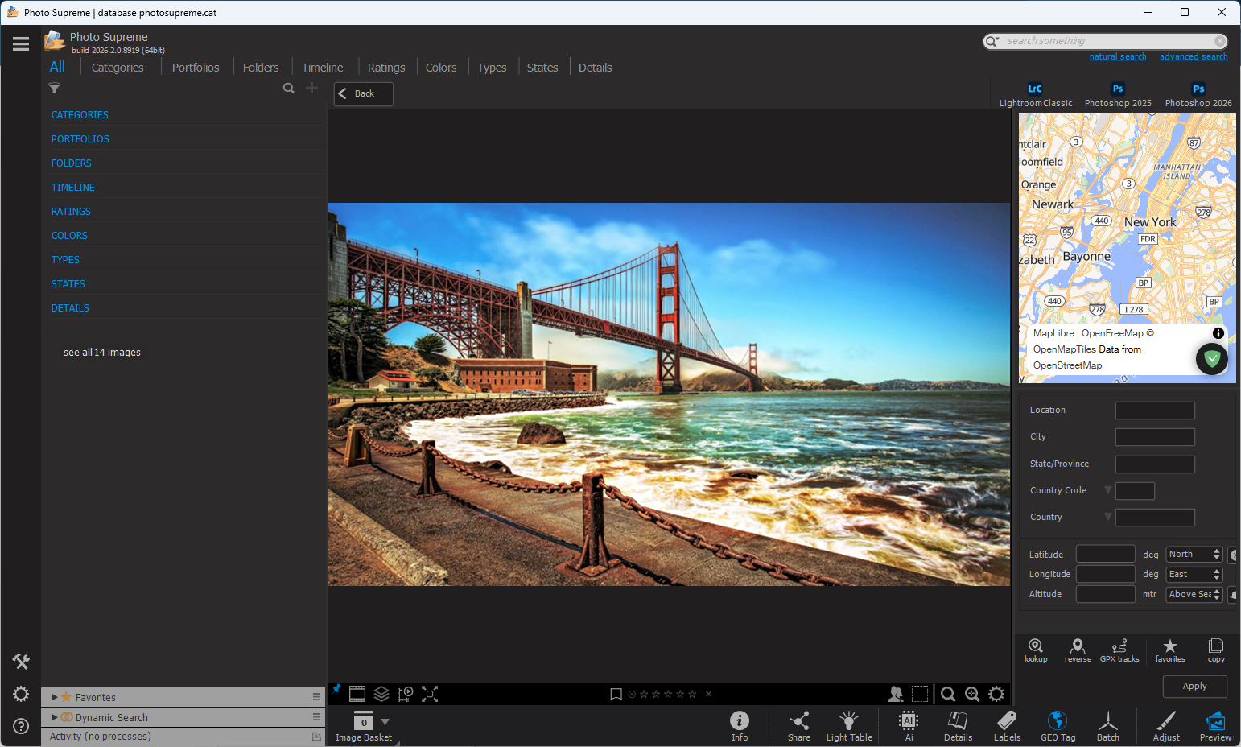The height and width of the screenshot is (747, 1241).
Task: Click the Apply button
Action: point(1194,686)
